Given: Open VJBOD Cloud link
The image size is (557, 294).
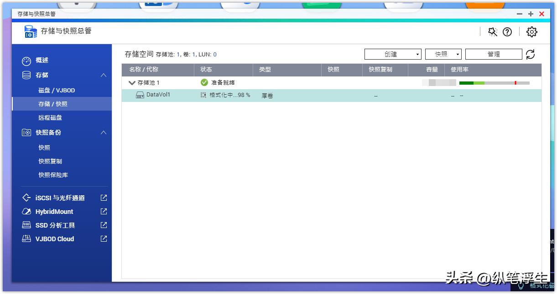Looking at the screenshot, I should click(x=55, y=239).
